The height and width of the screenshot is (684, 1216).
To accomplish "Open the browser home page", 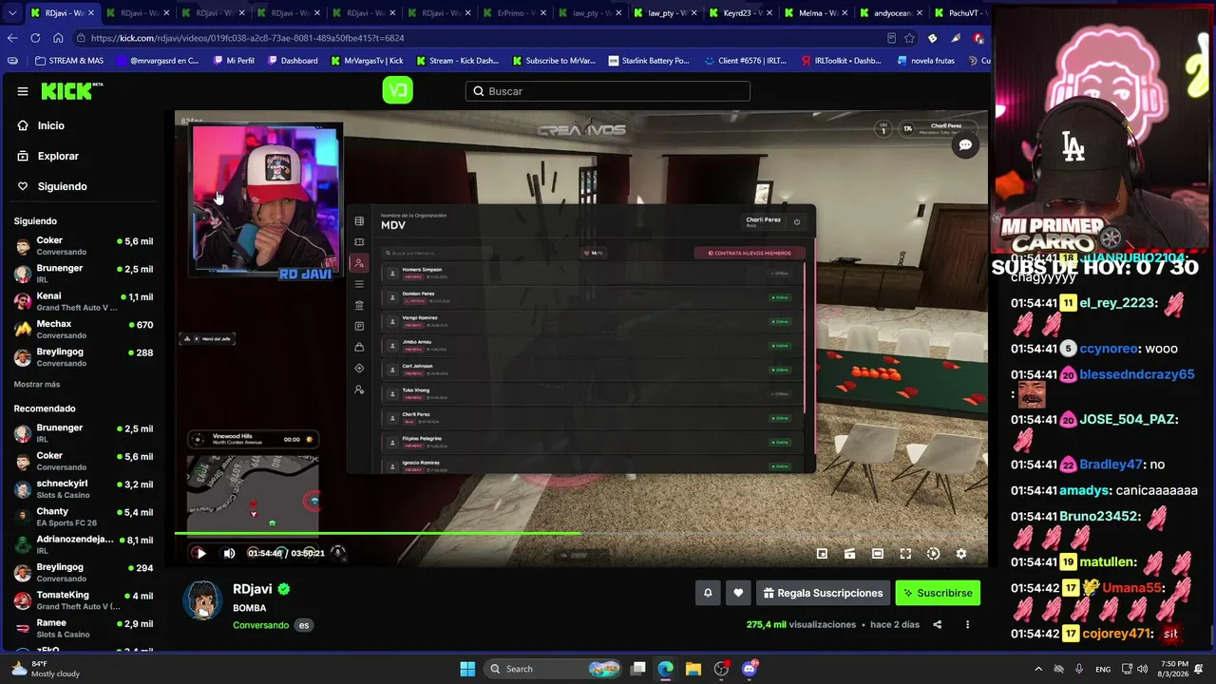I will (58, 38).
